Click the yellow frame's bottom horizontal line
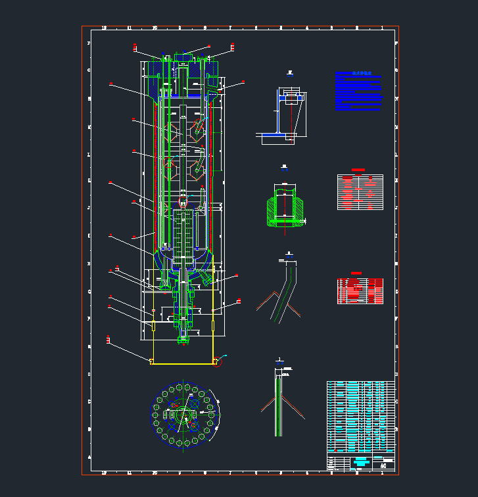 [x=183, y=363]
